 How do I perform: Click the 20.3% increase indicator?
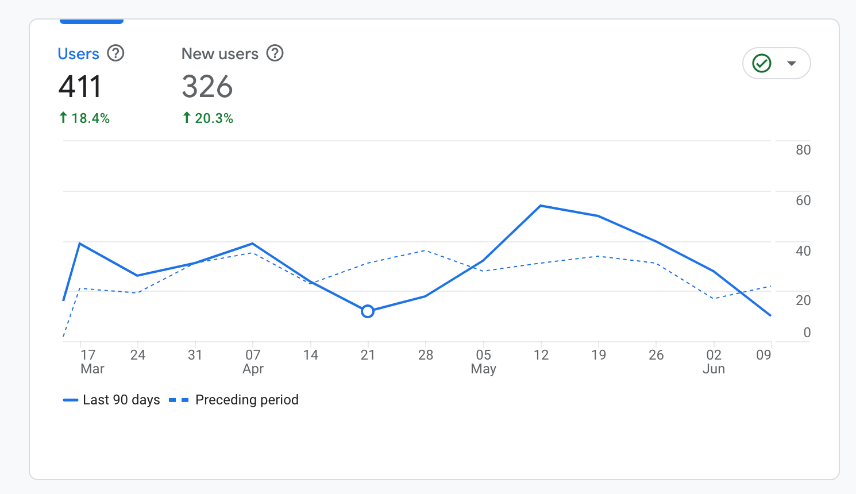click(x=208, y=118)
